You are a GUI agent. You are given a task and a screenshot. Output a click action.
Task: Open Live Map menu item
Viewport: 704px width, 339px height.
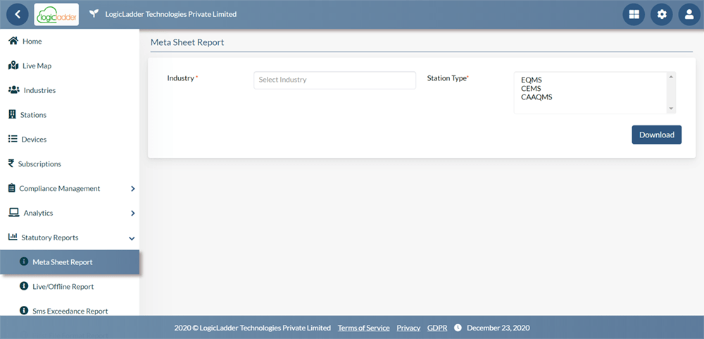coord(70,66)
